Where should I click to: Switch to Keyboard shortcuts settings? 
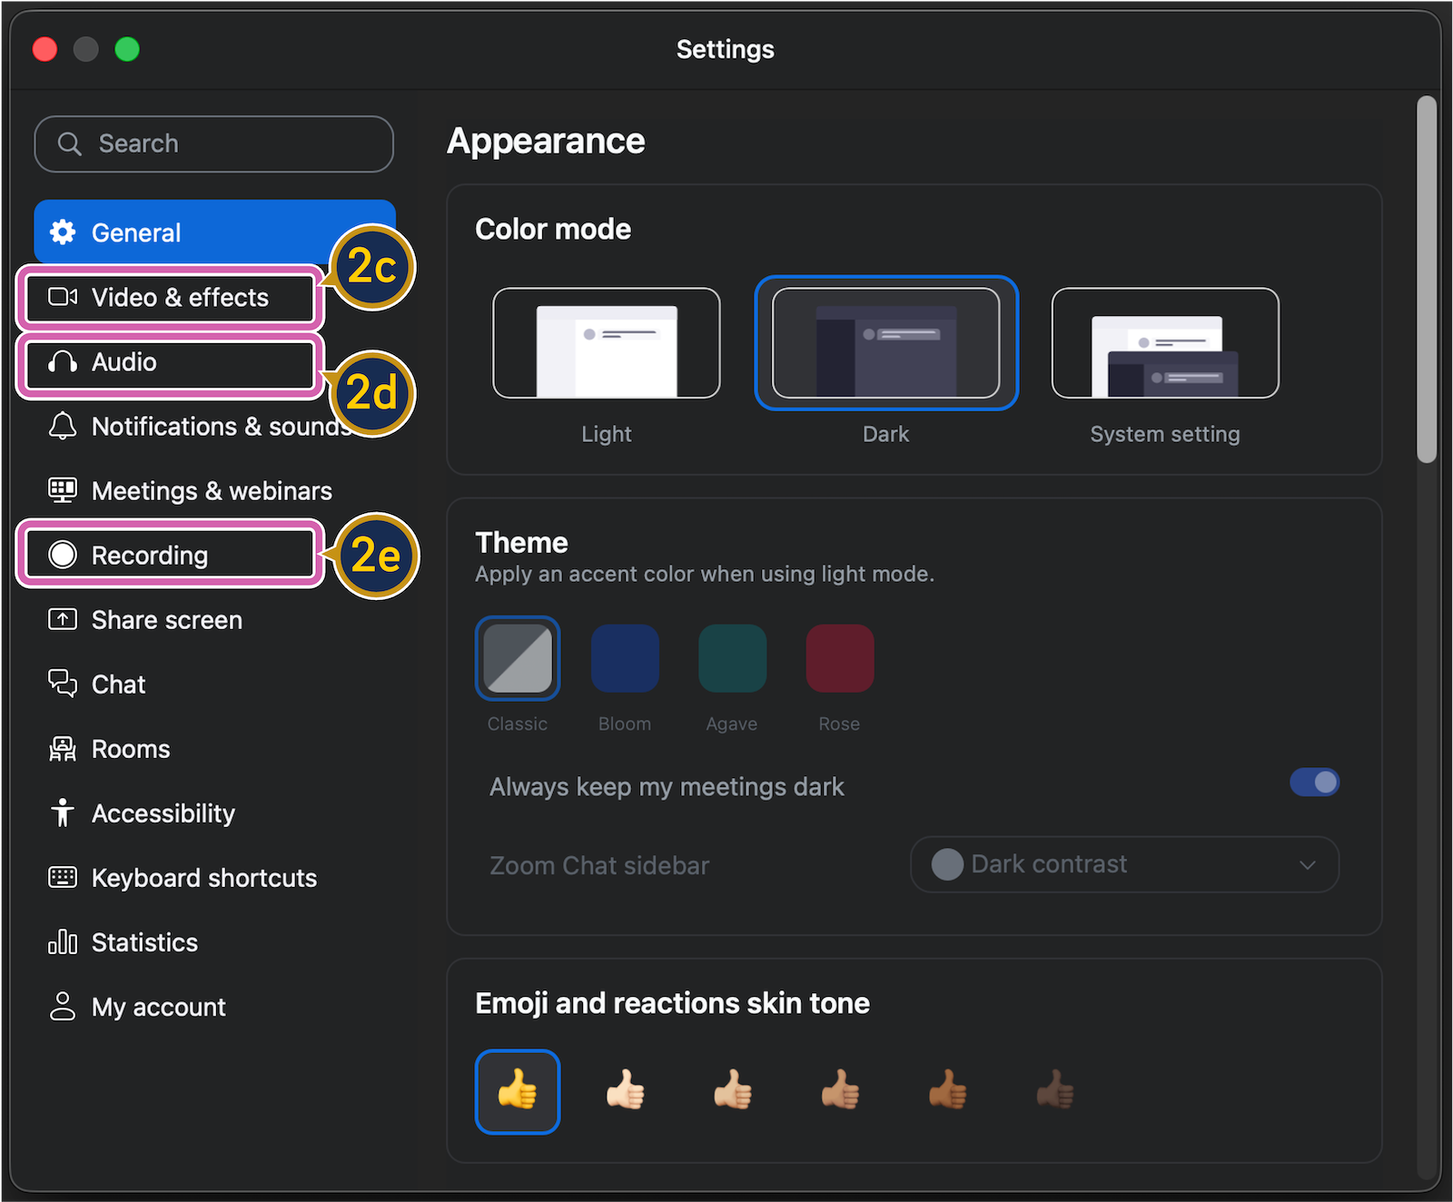click(x=215, y=877)
